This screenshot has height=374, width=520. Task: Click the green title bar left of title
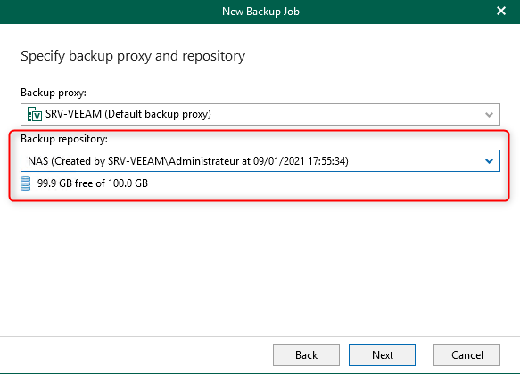pos(110,12)
